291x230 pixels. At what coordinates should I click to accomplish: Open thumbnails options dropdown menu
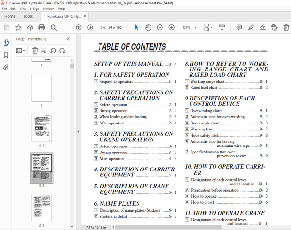[x=21, y=51]
